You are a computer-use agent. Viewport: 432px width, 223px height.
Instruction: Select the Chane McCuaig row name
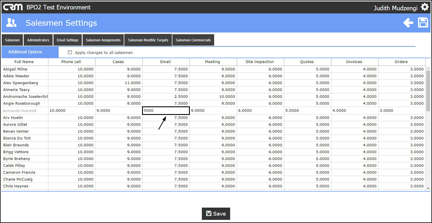point(18,179)
